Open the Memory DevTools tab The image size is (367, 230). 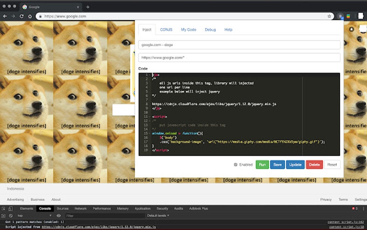(123, 208)
